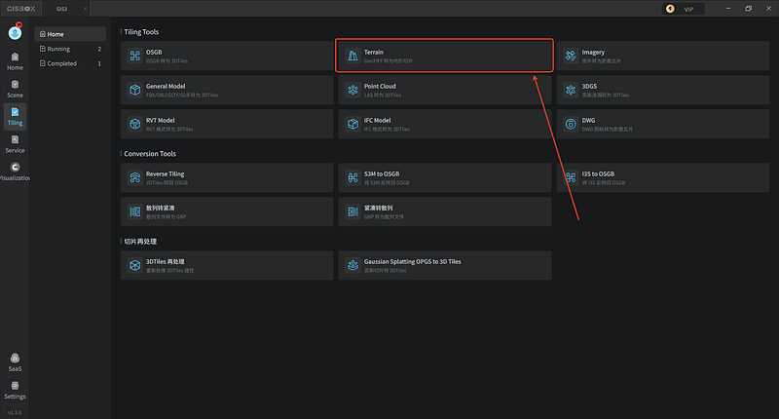Choose the RVT Model tool
This screenshot has width=779, height=419.
tap(227, 125)
